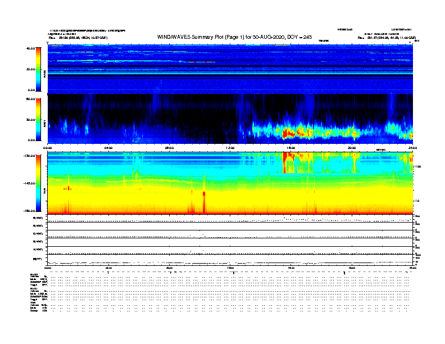Select the -160.00 label on TNR color scale
445x344 pixels.
pos(30,211)
